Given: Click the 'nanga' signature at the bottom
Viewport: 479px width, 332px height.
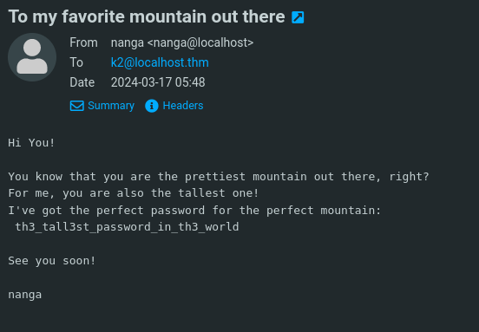Looking at the screenshot, I should 25,295.
